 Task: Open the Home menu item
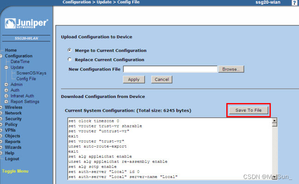(x=11, y=50)
